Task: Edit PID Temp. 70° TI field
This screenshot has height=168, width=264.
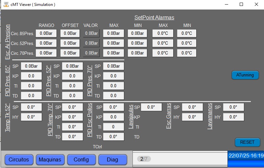Action: click(x=72, y=127)
